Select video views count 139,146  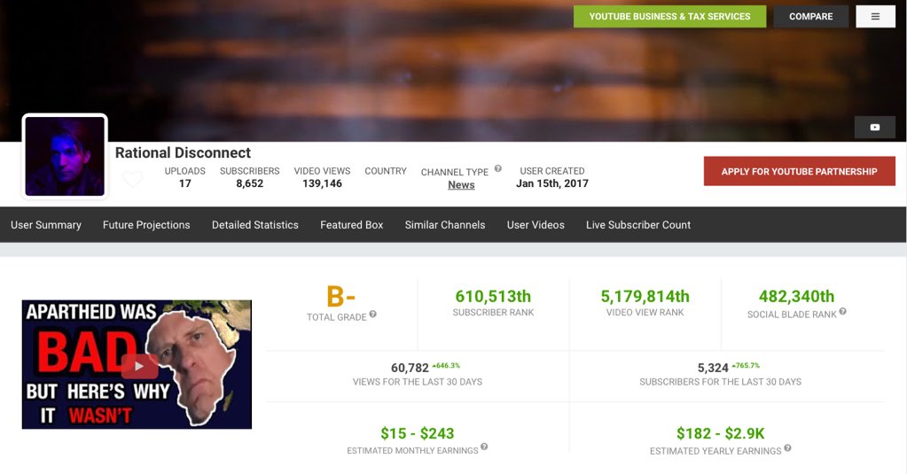pos(322,183)
